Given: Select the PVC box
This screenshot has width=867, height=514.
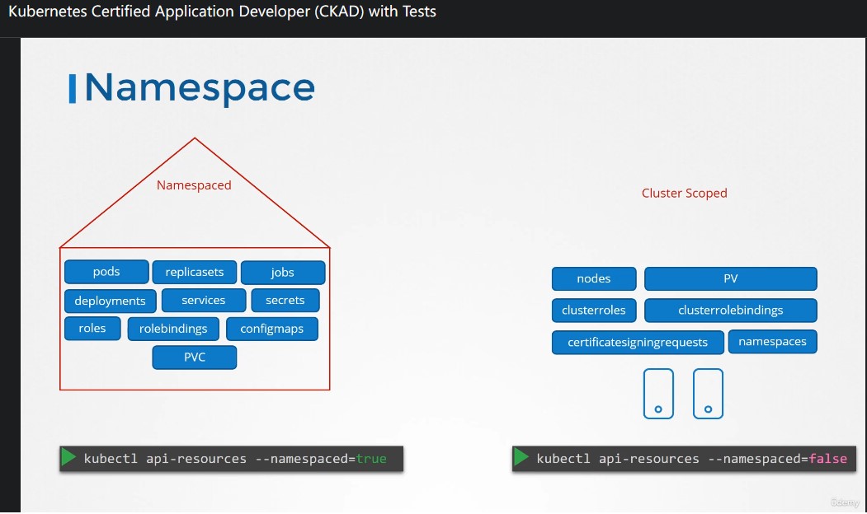Looking at the screenshot, I should [x=195, y=357].
